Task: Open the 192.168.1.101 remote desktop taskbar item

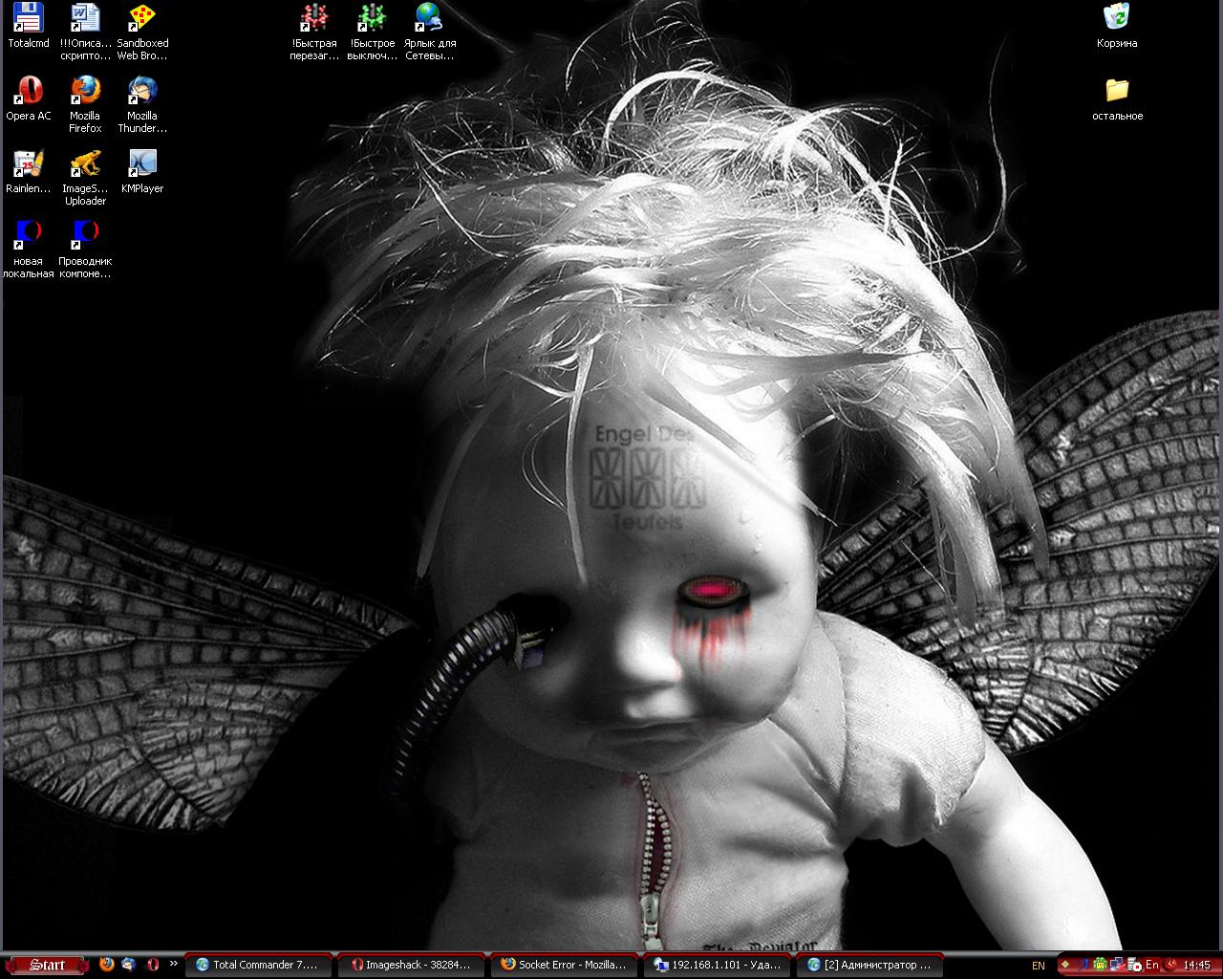Action: (x=717, y=965)
